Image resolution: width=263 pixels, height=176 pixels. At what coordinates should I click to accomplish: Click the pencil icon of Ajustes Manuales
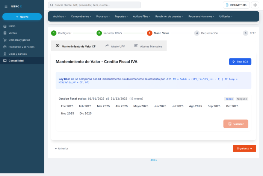pyautogui.click(x=136, y=45)
